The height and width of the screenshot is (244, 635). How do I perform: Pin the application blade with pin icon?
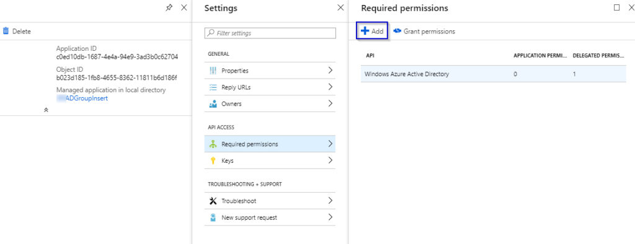pos(169,7)
